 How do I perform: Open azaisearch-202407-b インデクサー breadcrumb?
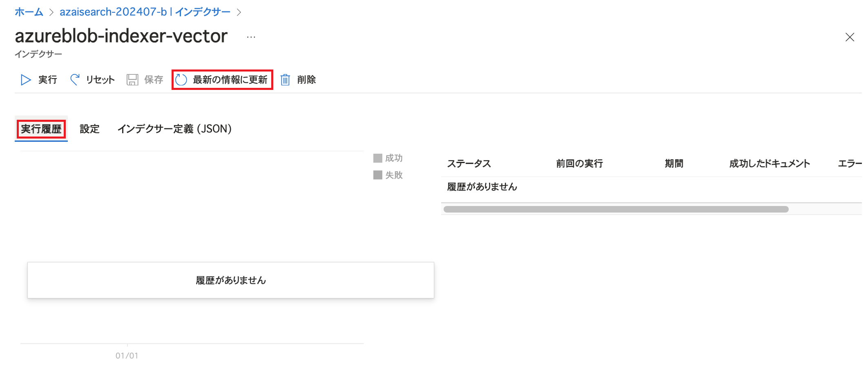tap(145, 12)
